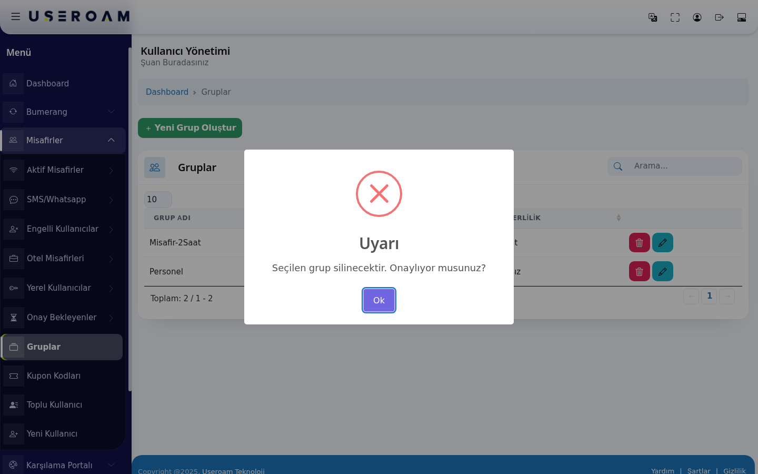Screen dimensions: 758x474
Task: Open the rows-per-page selector showing 10
Action: 158,199
